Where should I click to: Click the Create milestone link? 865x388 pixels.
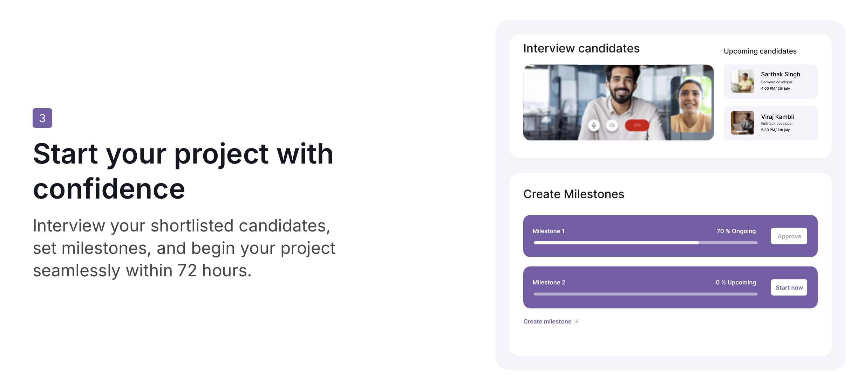pyautogui.click(x=547, y=321)
